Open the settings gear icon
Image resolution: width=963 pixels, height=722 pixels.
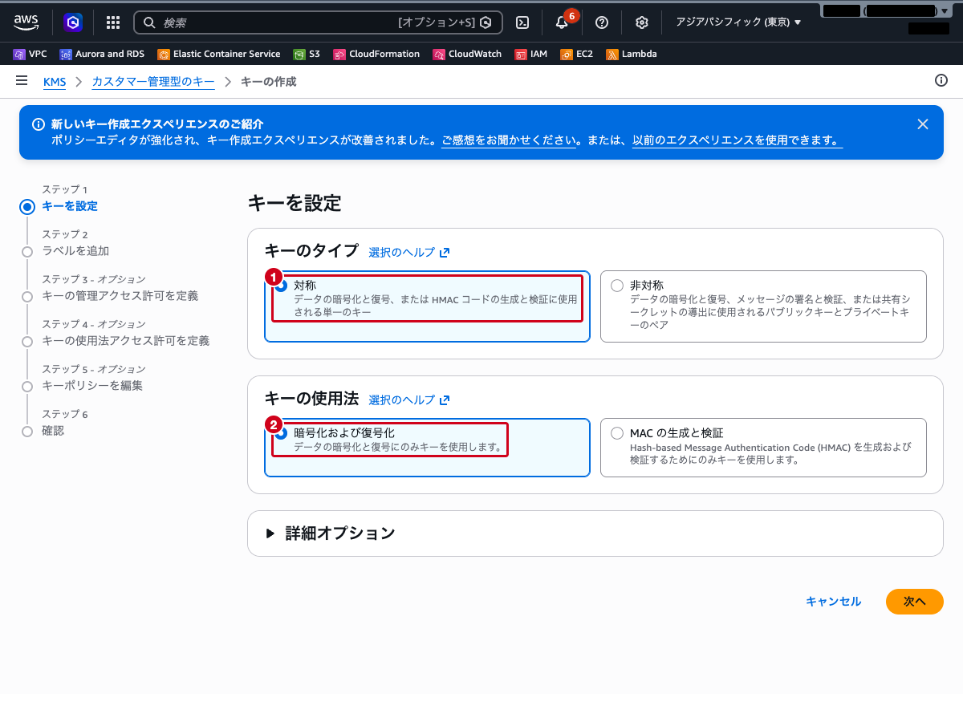coord(641,22)
